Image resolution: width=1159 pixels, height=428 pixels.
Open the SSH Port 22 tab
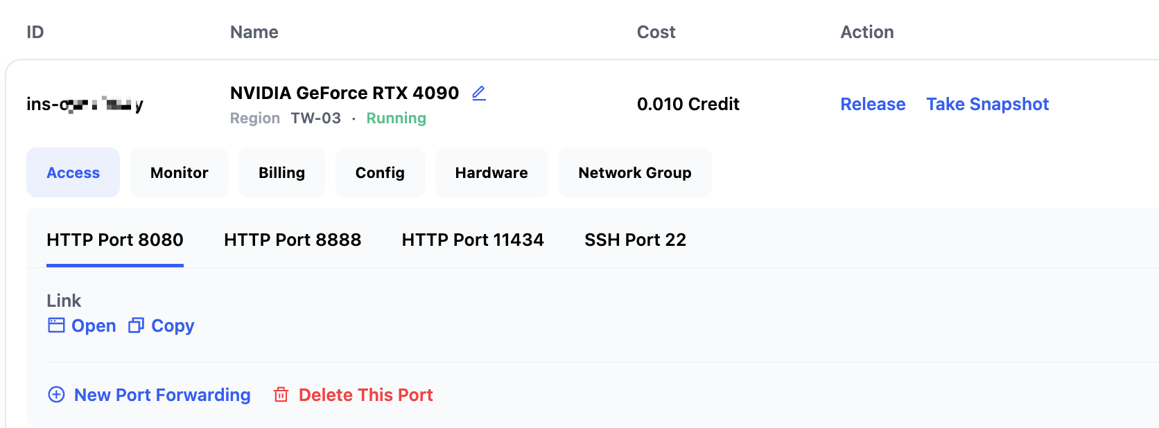[635, 240]
